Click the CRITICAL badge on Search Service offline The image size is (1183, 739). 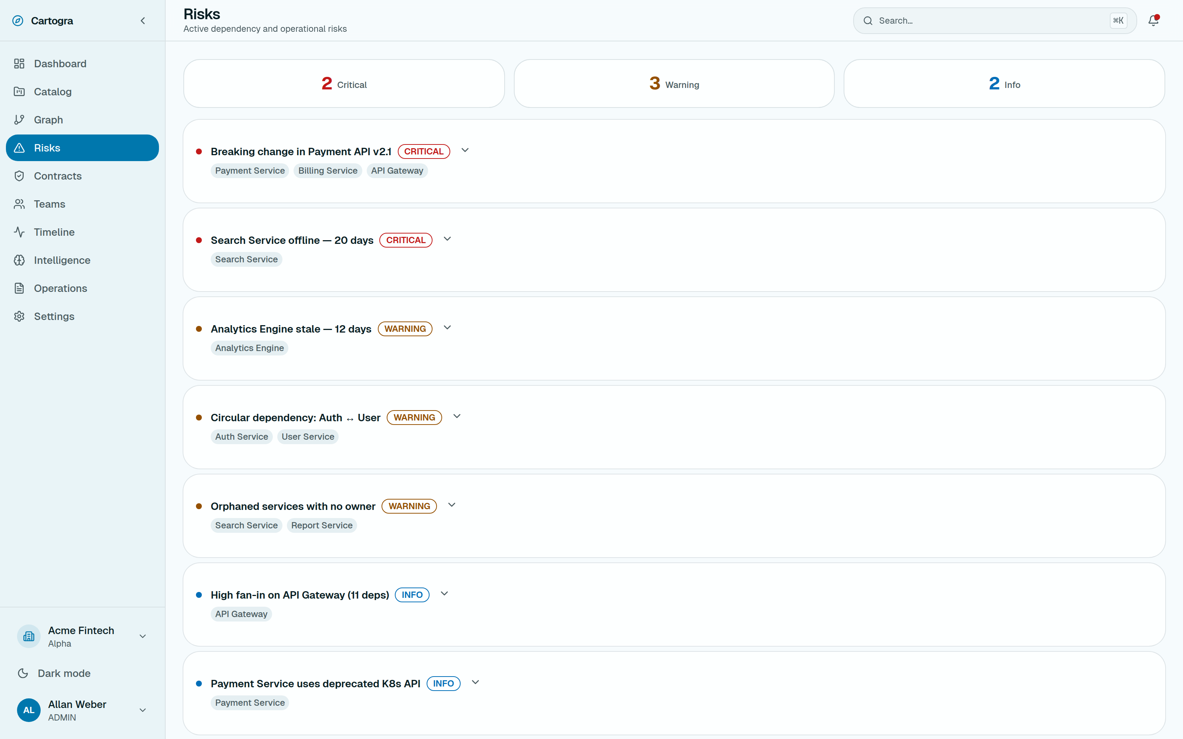pos(406,240)
